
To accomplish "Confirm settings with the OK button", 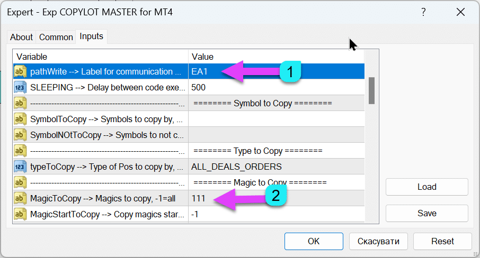I will click(314, 241).
